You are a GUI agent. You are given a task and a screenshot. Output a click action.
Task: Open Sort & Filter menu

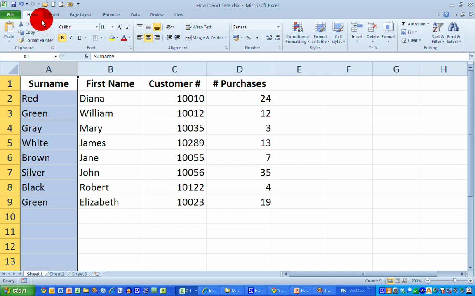coord(438,32)
